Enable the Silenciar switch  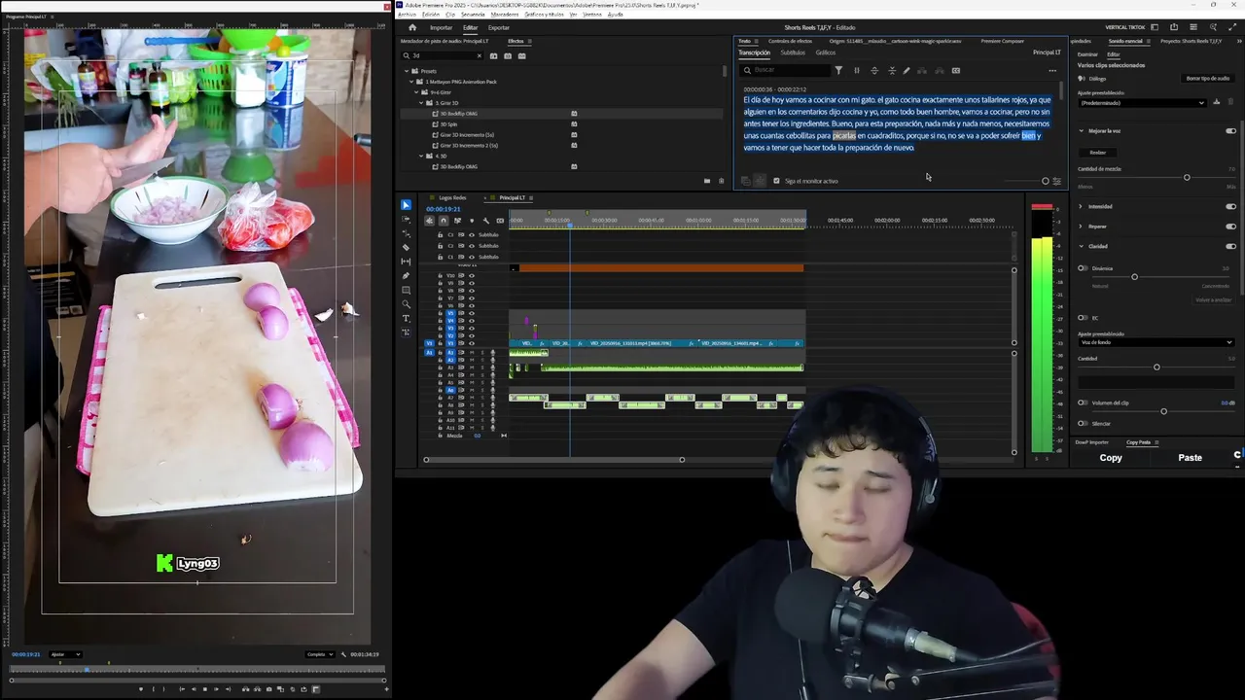coord(1084,424)
